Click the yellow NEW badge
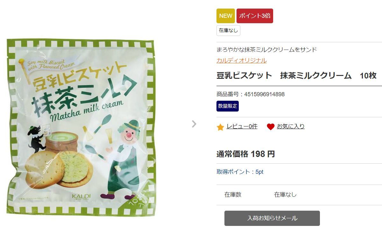Screen dimensions: 382x231 point(226,16)
